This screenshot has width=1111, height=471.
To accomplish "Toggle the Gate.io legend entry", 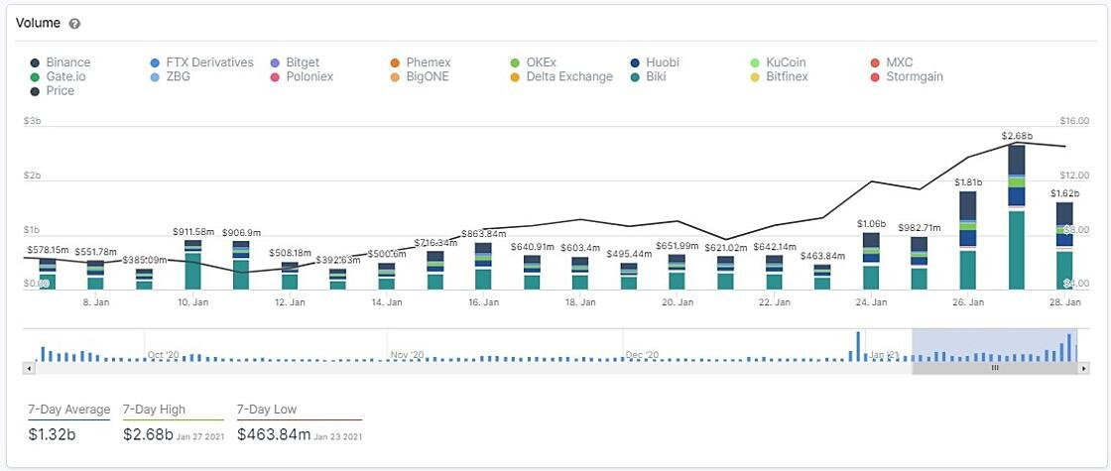I will (58, 76).
